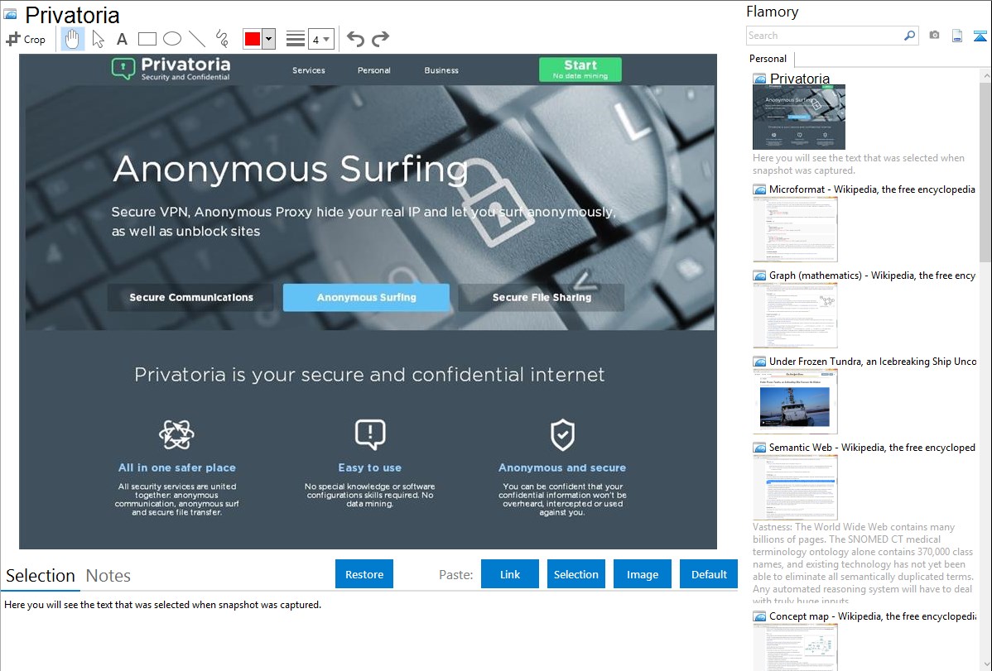Click the line thickness icon
This screenshot has width=992, height=671.
pyautogui.click(x=296, y=39)
